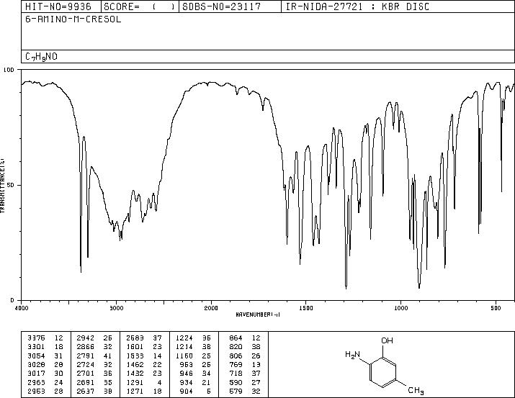
Task: Click the TRANSMITTANCE y-axis title
Action: click(x=2, y=186)
